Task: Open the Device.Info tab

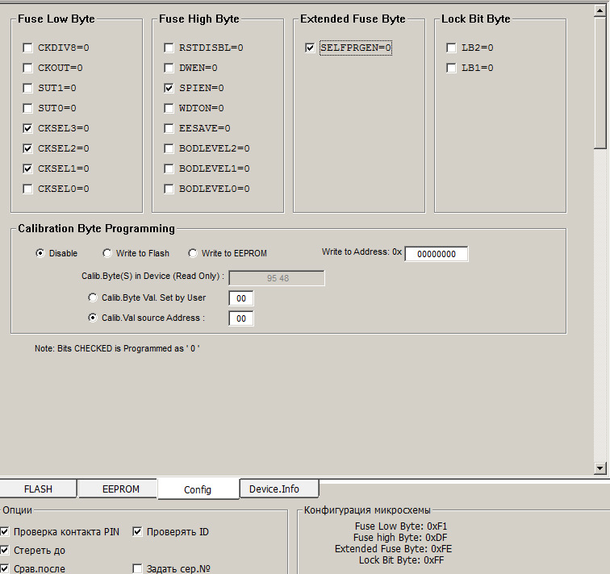Action: (279, 489)
